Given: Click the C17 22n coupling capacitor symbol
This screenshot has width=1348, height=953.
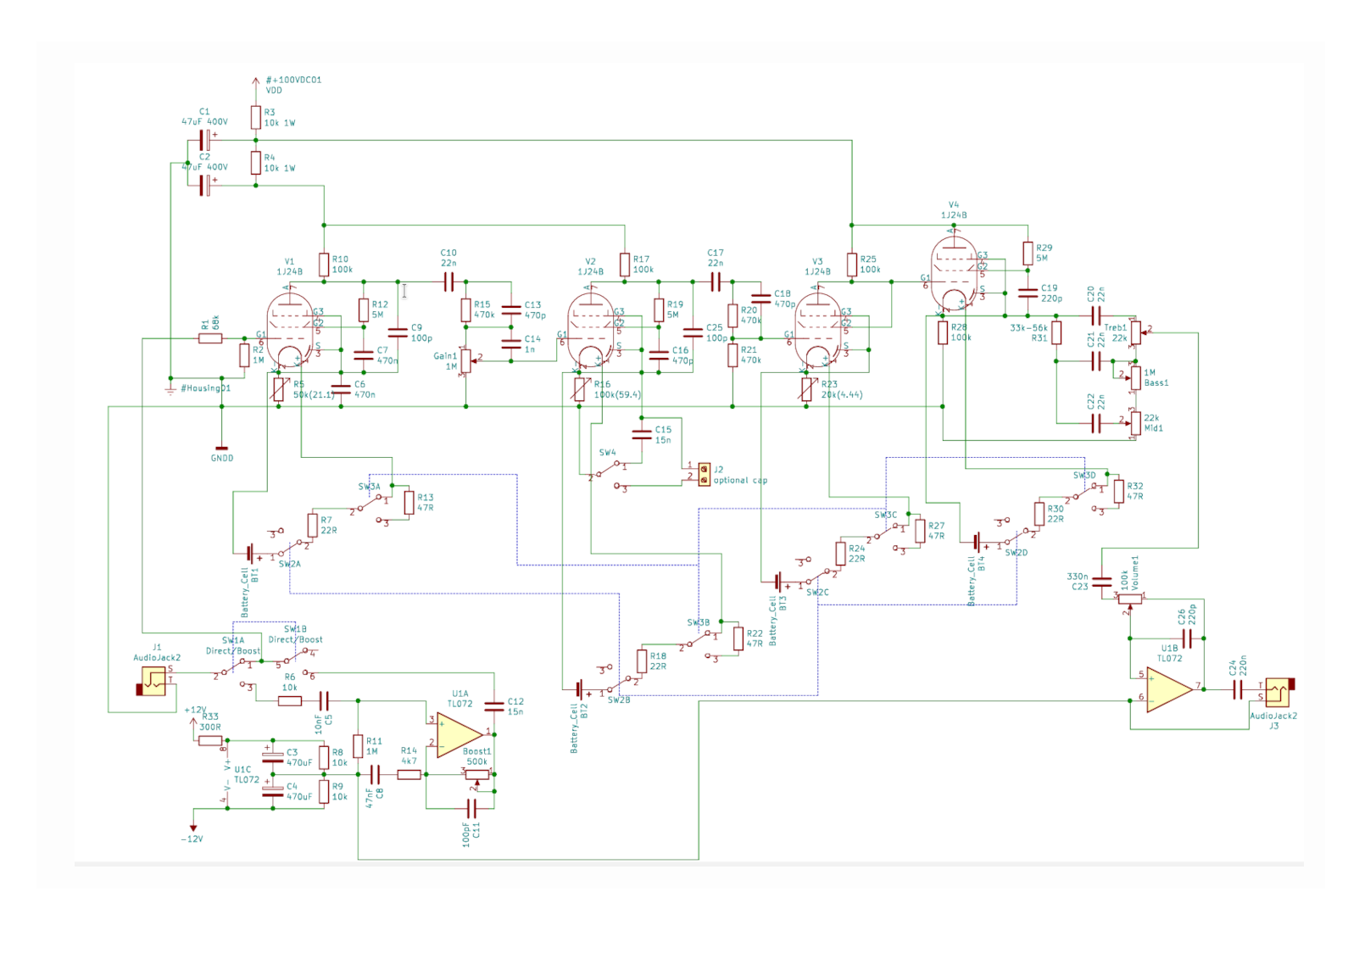Looking at the screenshot, I should [x=716, y=281].
